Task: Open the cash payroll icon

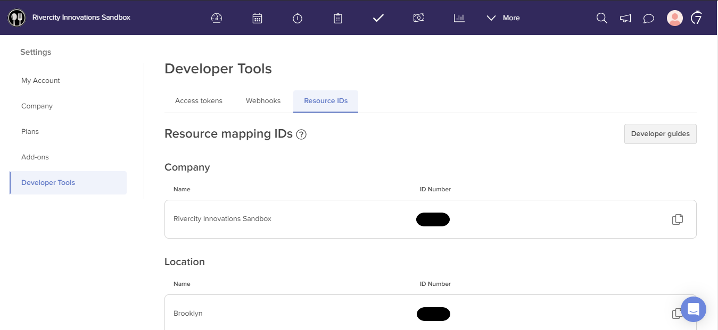Action: pos(419,18)
